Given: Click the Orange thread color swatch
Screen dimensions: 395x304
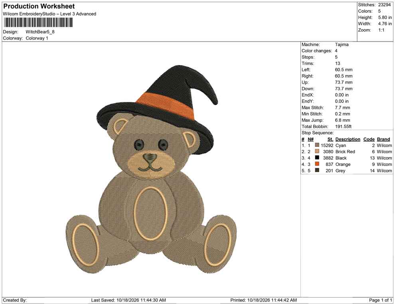Looking at the screenshot, I should point(317,164).
